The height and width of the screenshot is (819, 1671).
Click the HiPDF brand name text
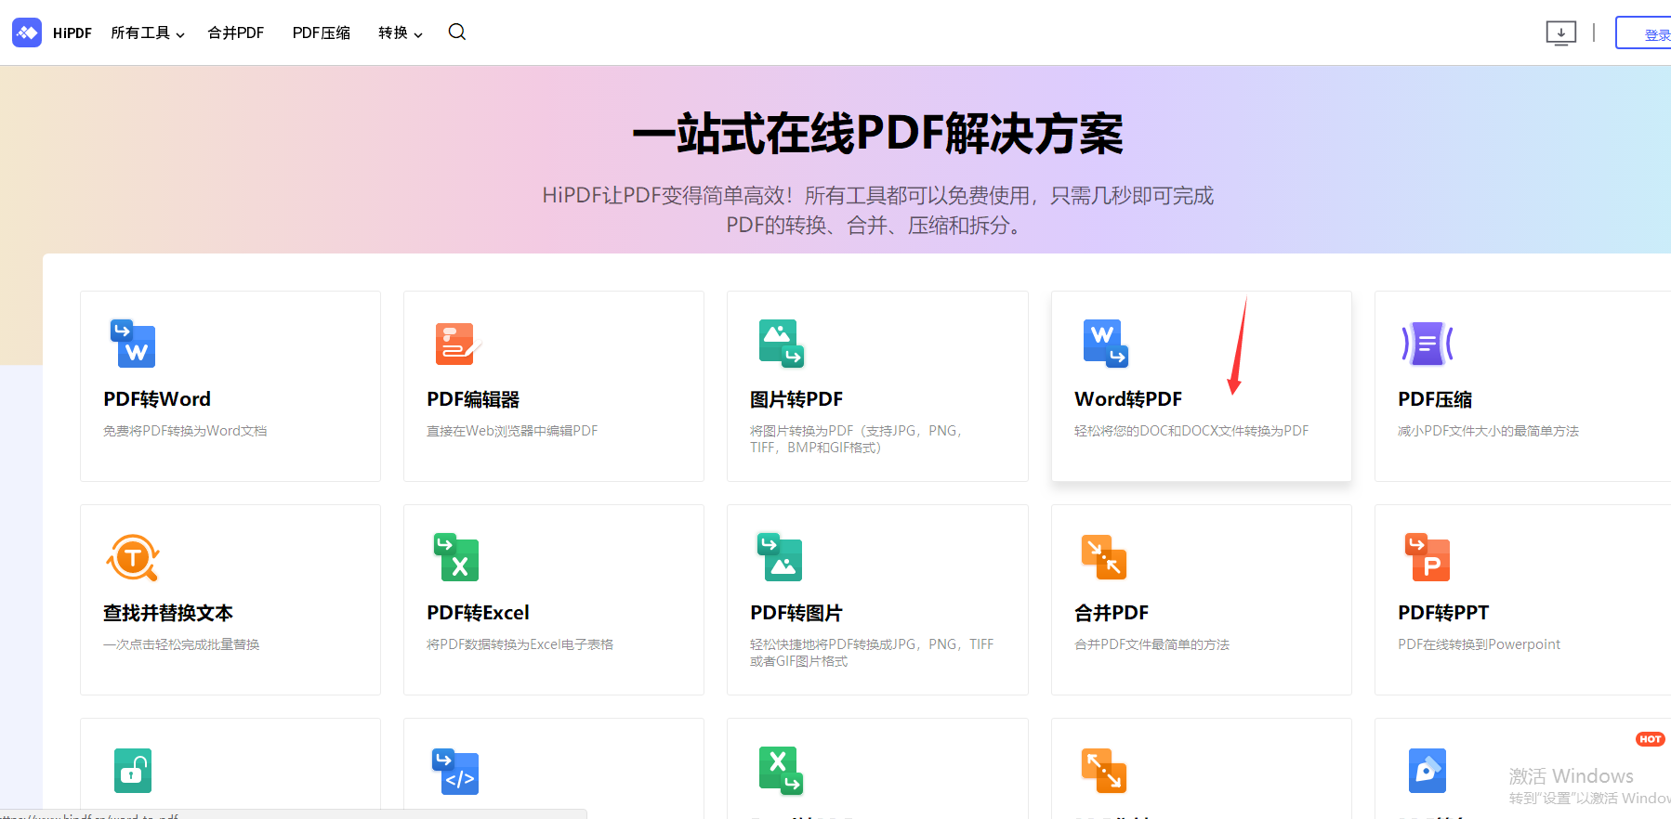click(72, 33)
